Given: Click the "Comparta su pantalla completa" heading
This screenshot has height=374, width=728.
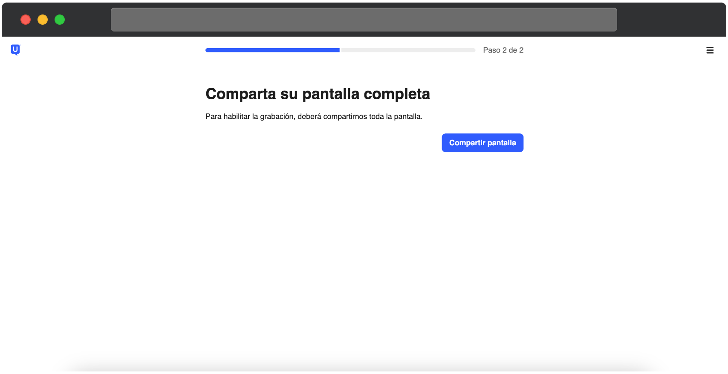Looking at the screenshot, I should pos(318,94).
